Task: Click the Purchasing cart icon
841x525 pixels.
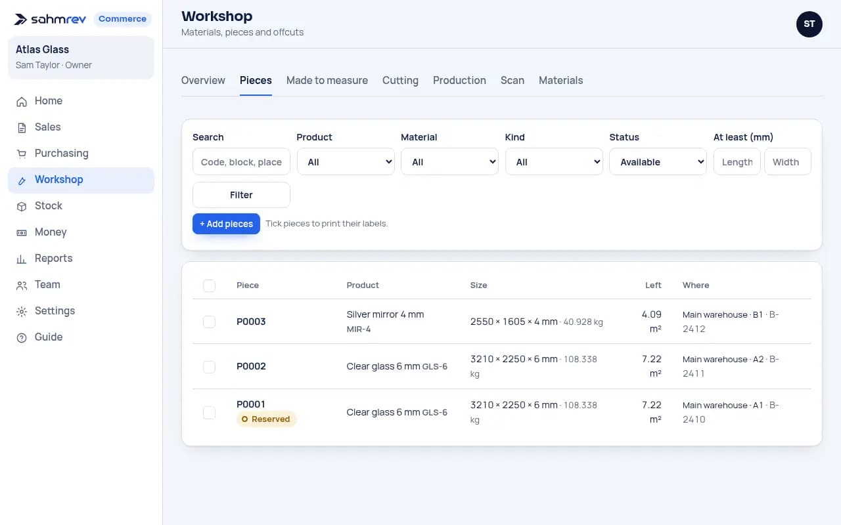Action: point(22,154)
